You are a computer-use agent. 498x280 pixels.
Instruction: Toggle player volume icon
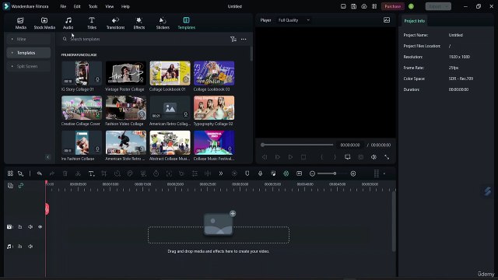coord(373,157)
